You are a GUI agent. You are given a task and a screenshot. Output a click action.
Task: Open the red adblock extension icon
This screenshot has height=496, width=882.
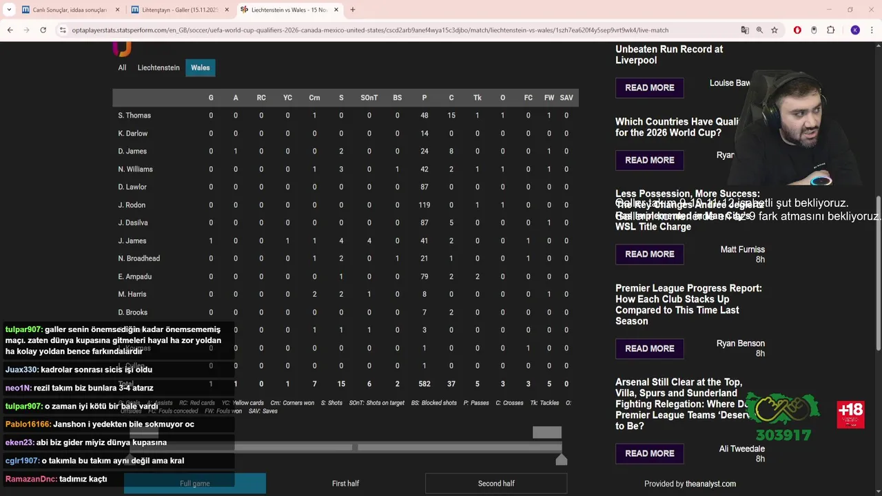797,30
